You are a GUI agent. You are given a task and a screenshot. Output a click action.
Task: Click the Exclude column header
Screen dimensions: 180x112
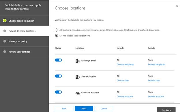click(151, 48)
